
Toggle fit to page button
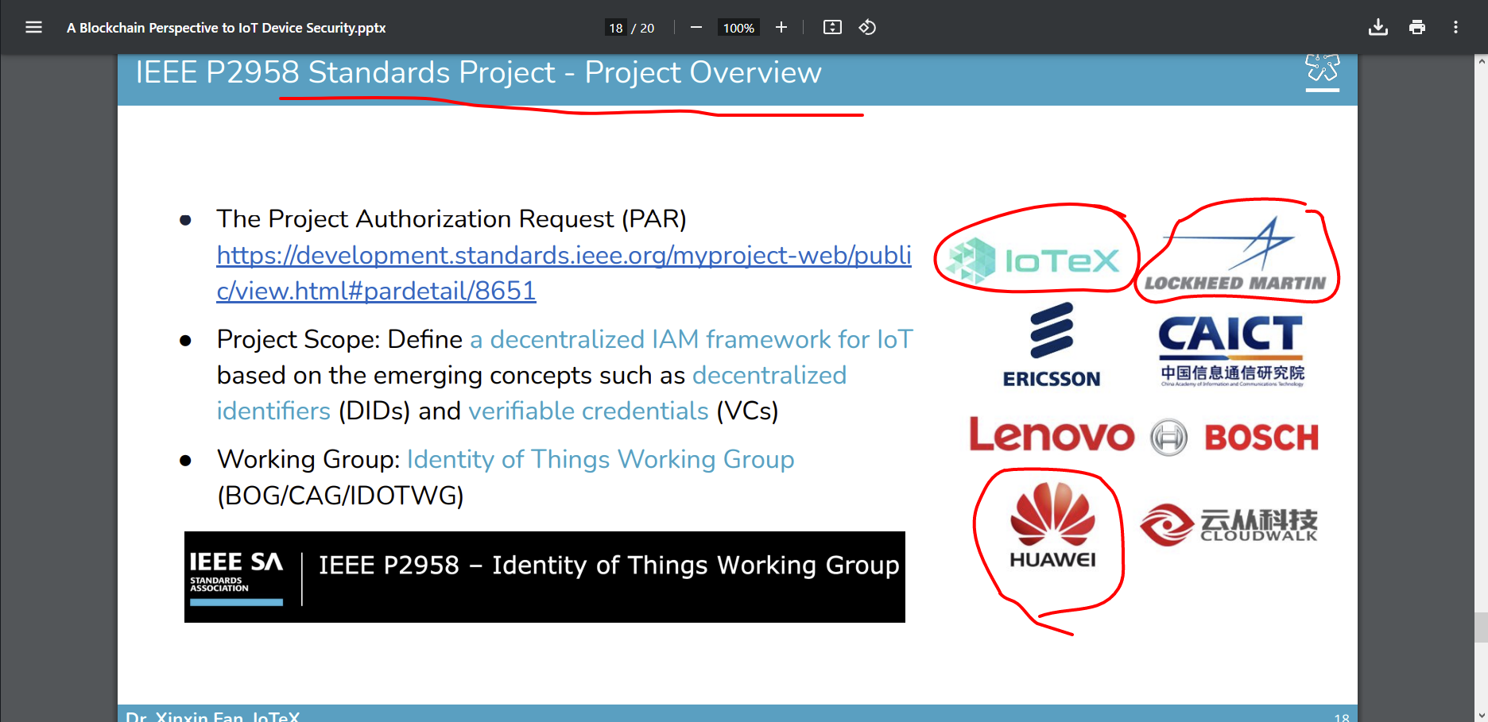(x=832, y=27)
